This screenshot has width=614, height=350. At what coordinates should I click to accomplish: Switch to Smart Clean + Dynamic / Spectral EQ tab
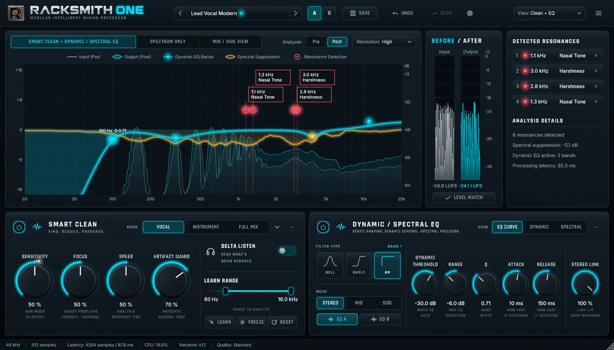73,42
